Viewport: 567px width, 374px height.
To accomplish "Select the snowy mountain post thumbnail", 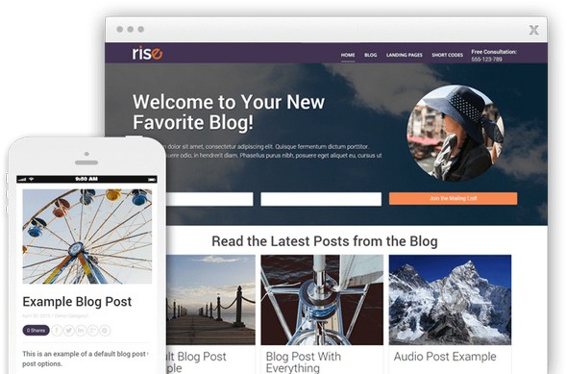I will (450, 300).
